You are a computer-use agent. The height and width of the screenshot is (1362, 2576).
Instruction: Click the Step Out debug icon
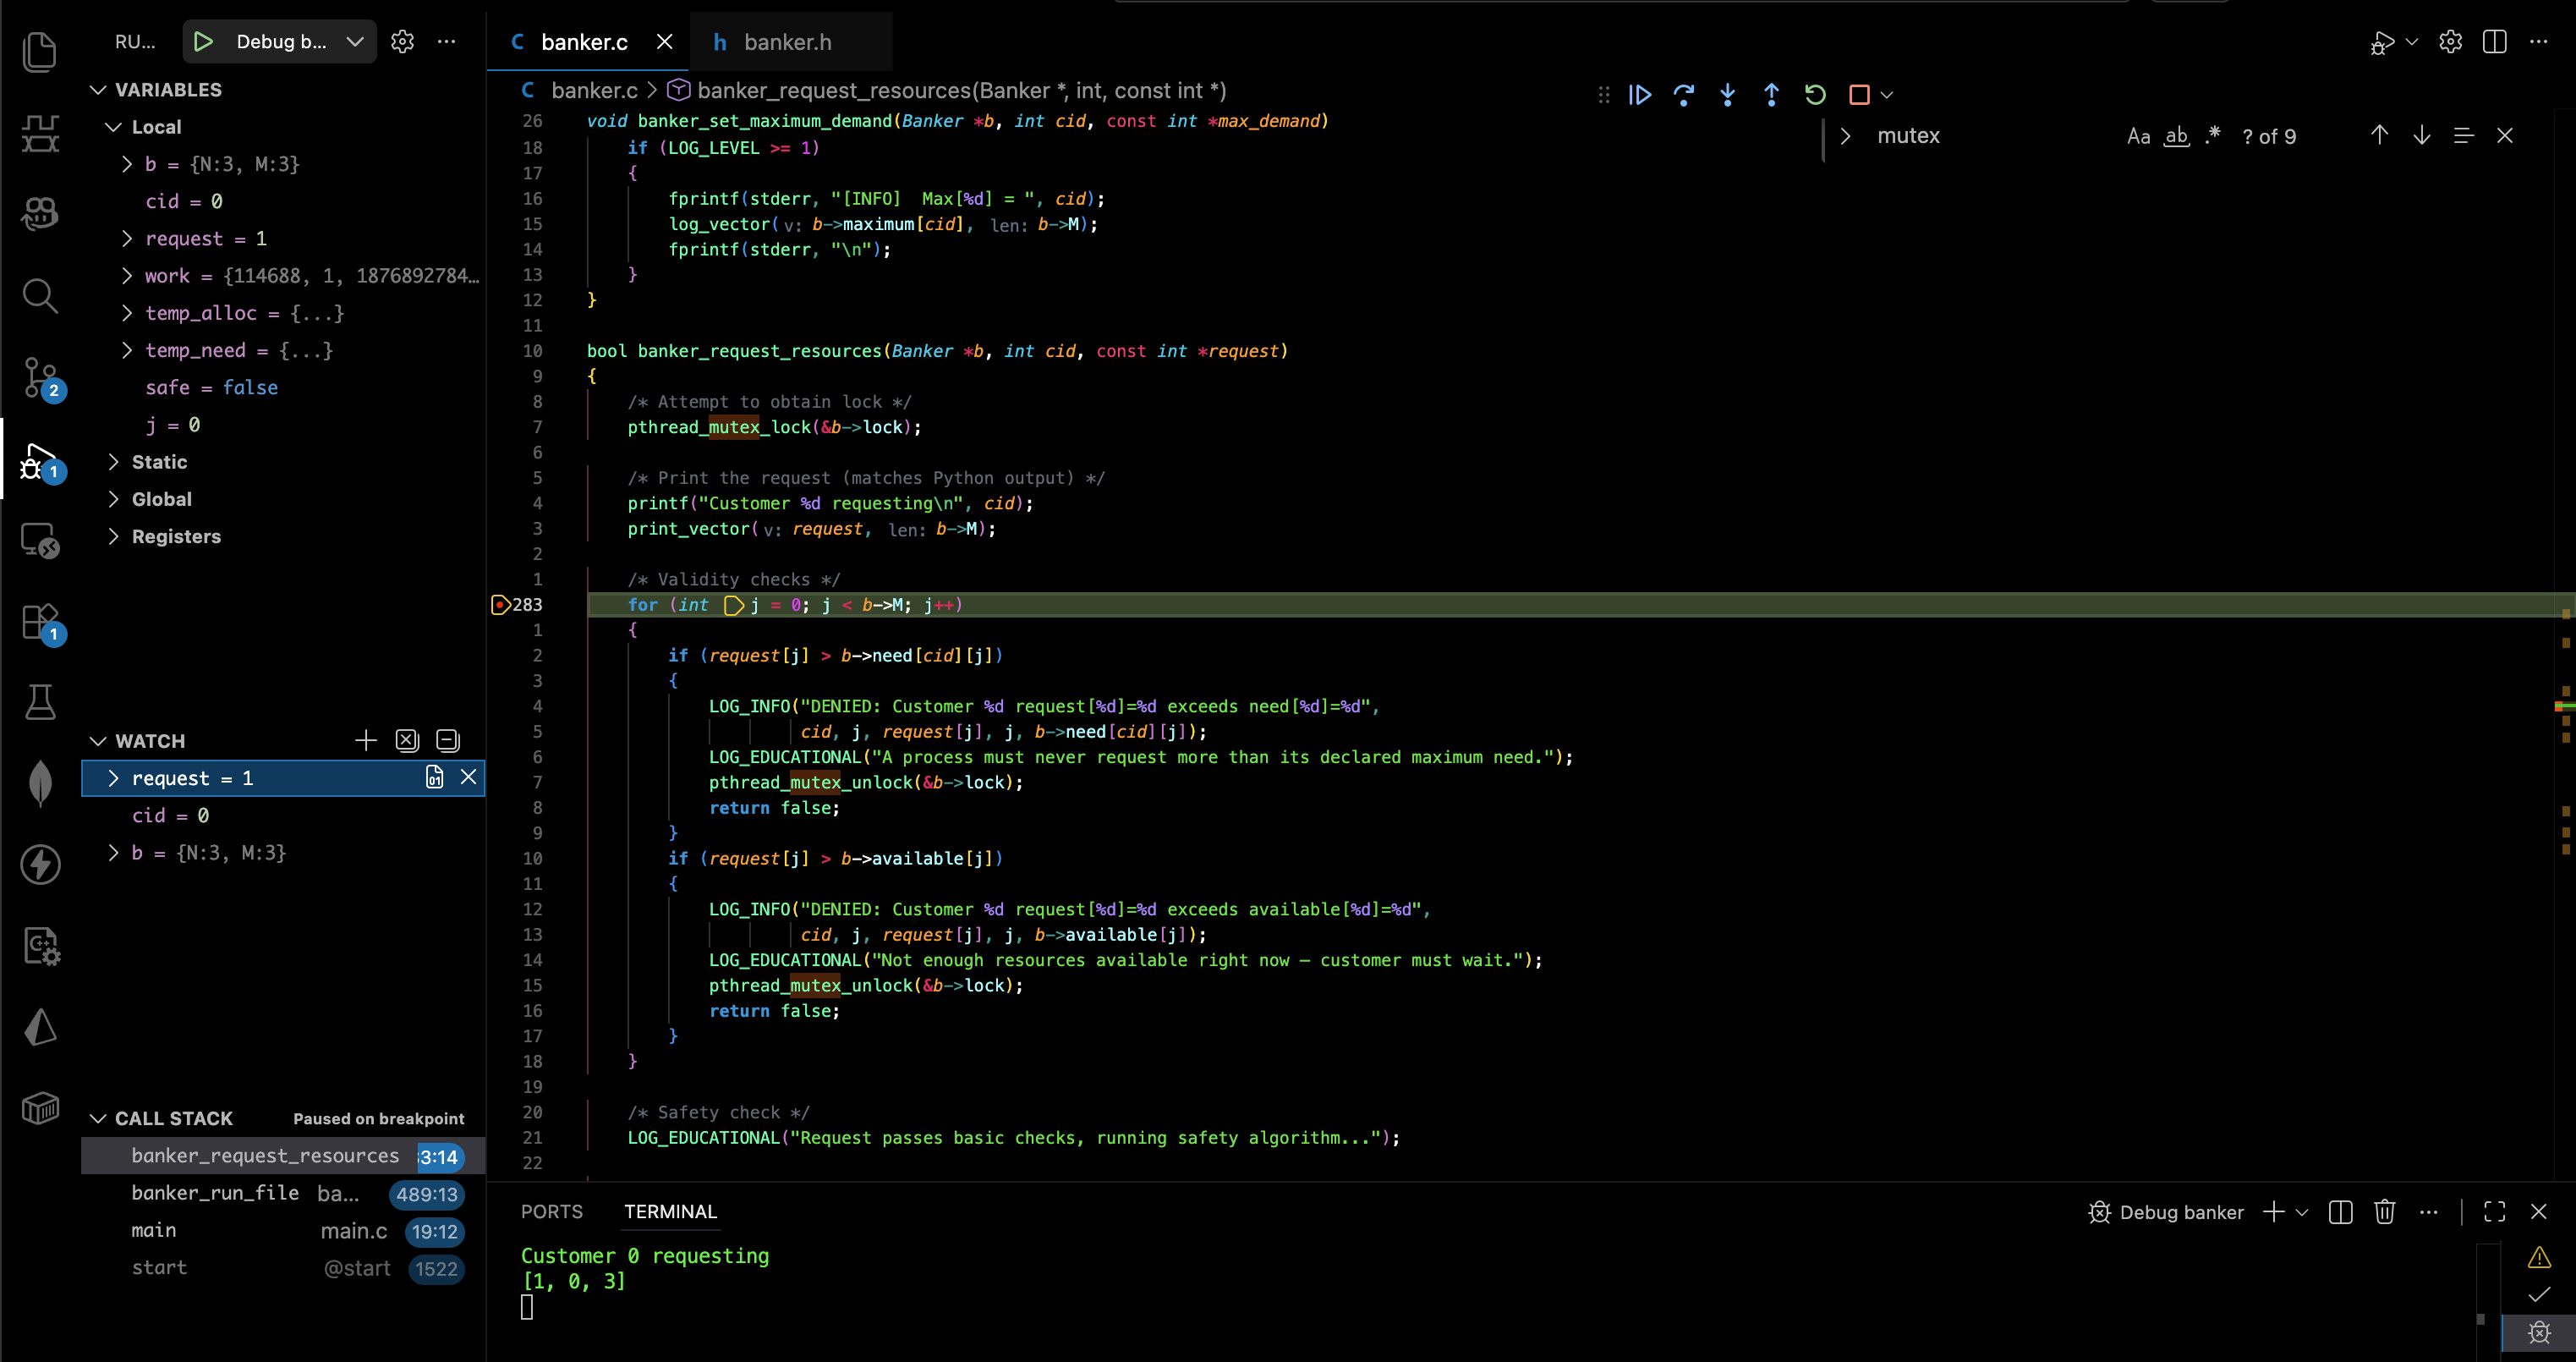coord(1771,95)
